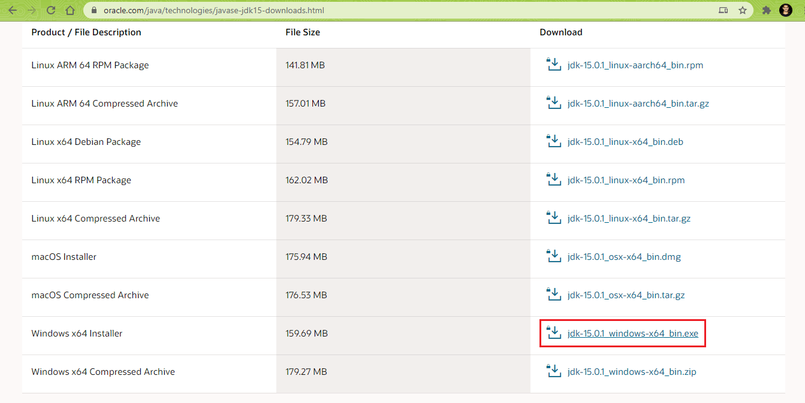Click the browser Forward arrow
This screenshot has width=805, height=403.
click(32, 10)
